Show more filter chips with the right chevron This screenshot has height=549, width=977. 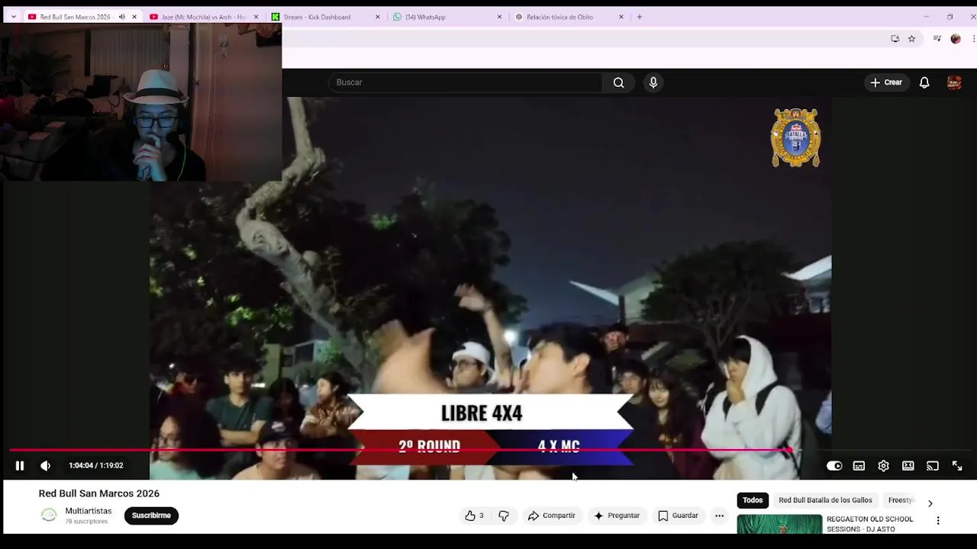tap(930, 503)
